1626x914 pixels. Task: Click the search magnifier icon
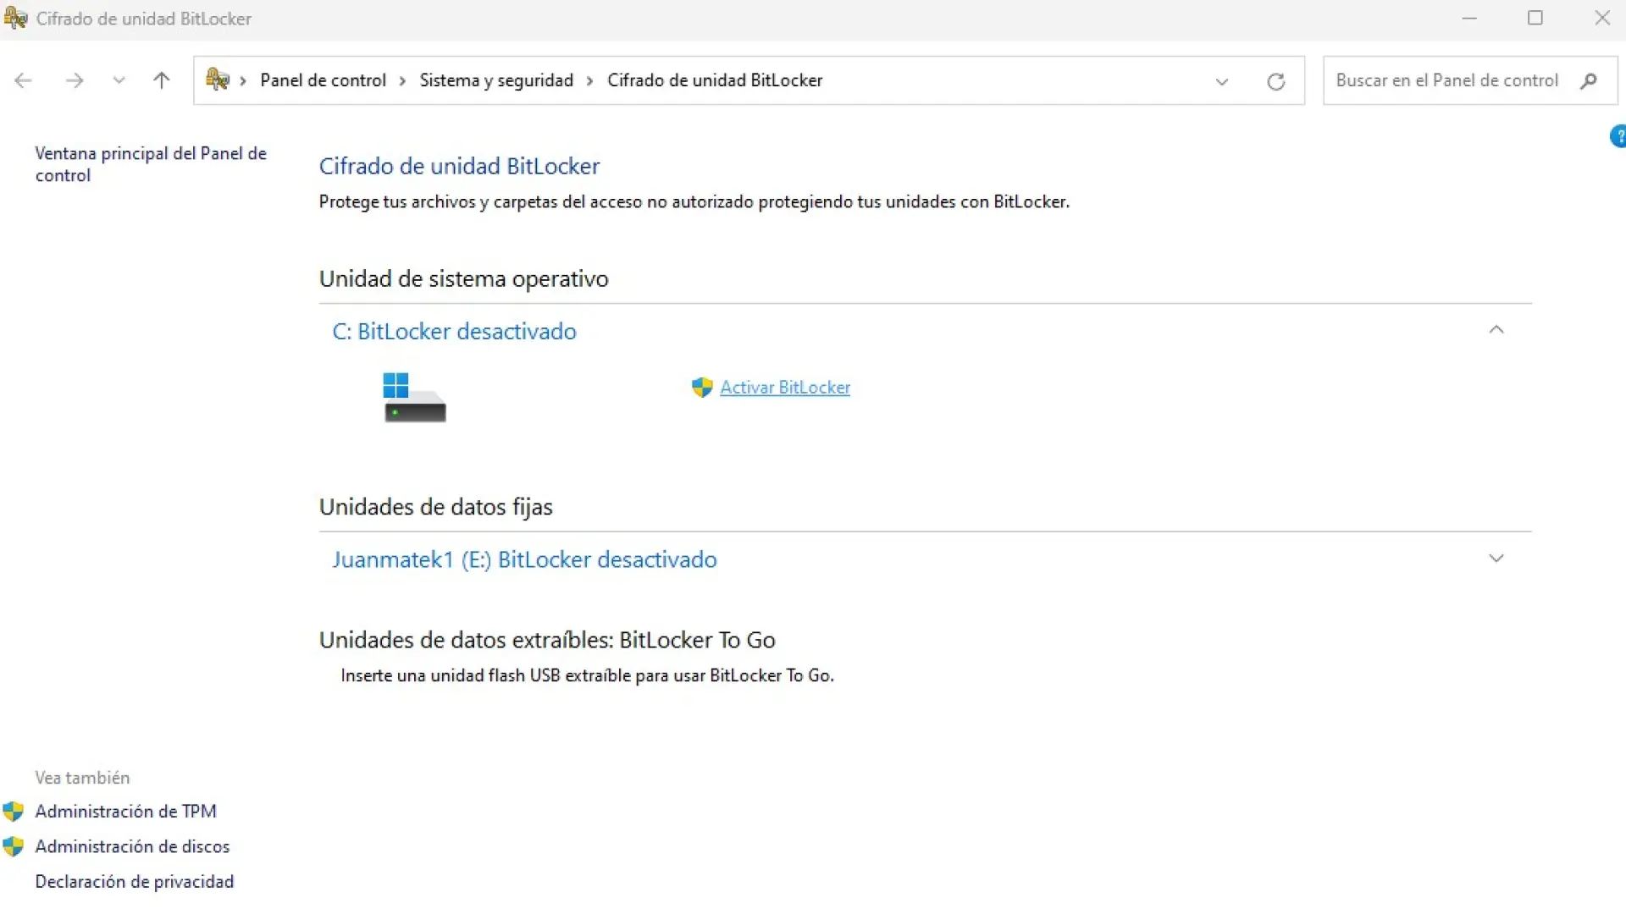click(1589, 80)
